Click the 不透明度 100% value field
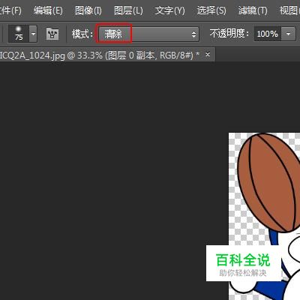 click(268, 34)
